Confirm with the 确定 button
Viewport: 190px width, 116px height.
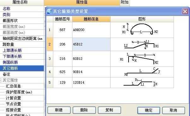click(x=148, y=110)
